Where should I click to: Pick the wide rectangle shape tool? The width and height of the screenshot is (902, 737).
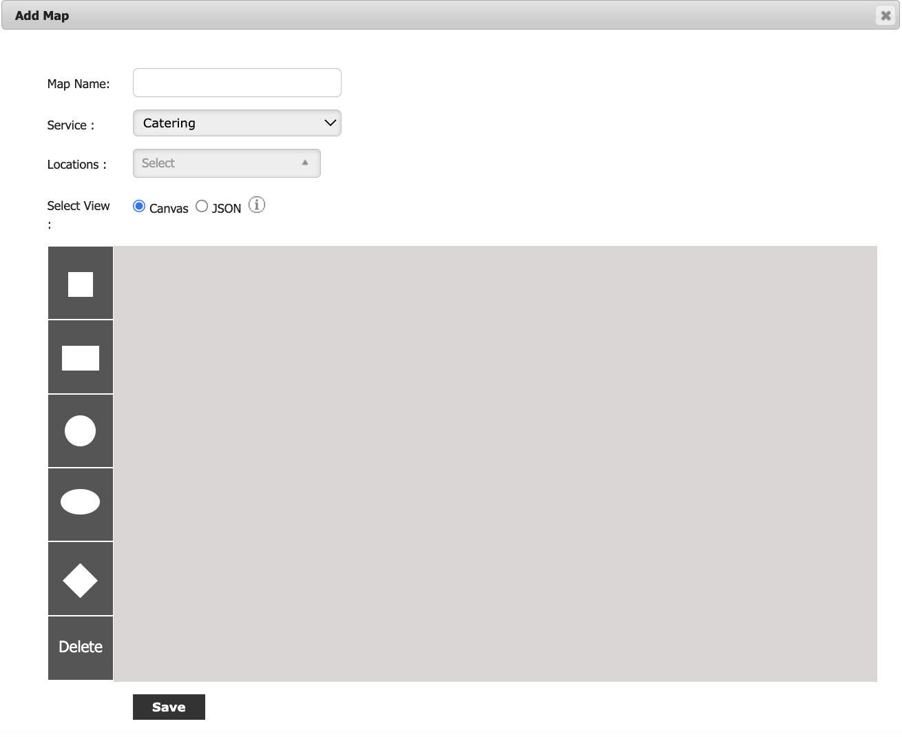pos(81,357)
